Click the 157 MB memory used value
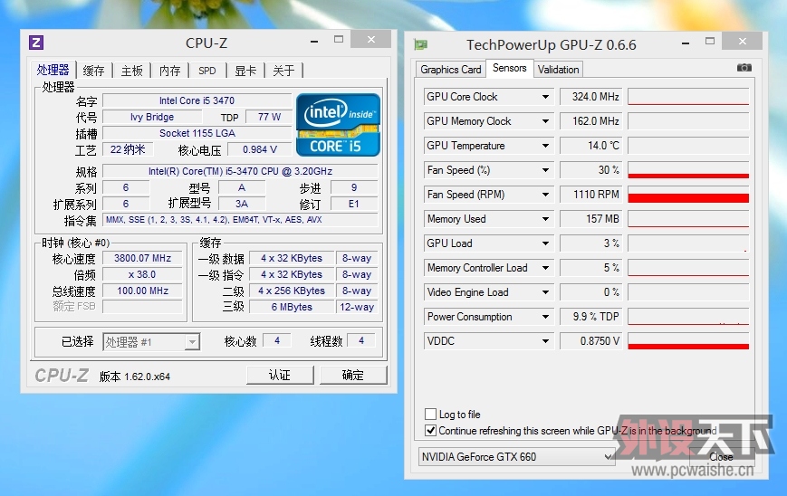This screenshot has width=787, height=496. point(591,219)
